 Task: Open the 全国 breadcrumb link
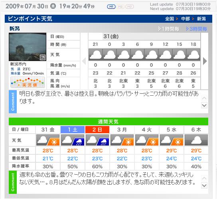(170, 19)
